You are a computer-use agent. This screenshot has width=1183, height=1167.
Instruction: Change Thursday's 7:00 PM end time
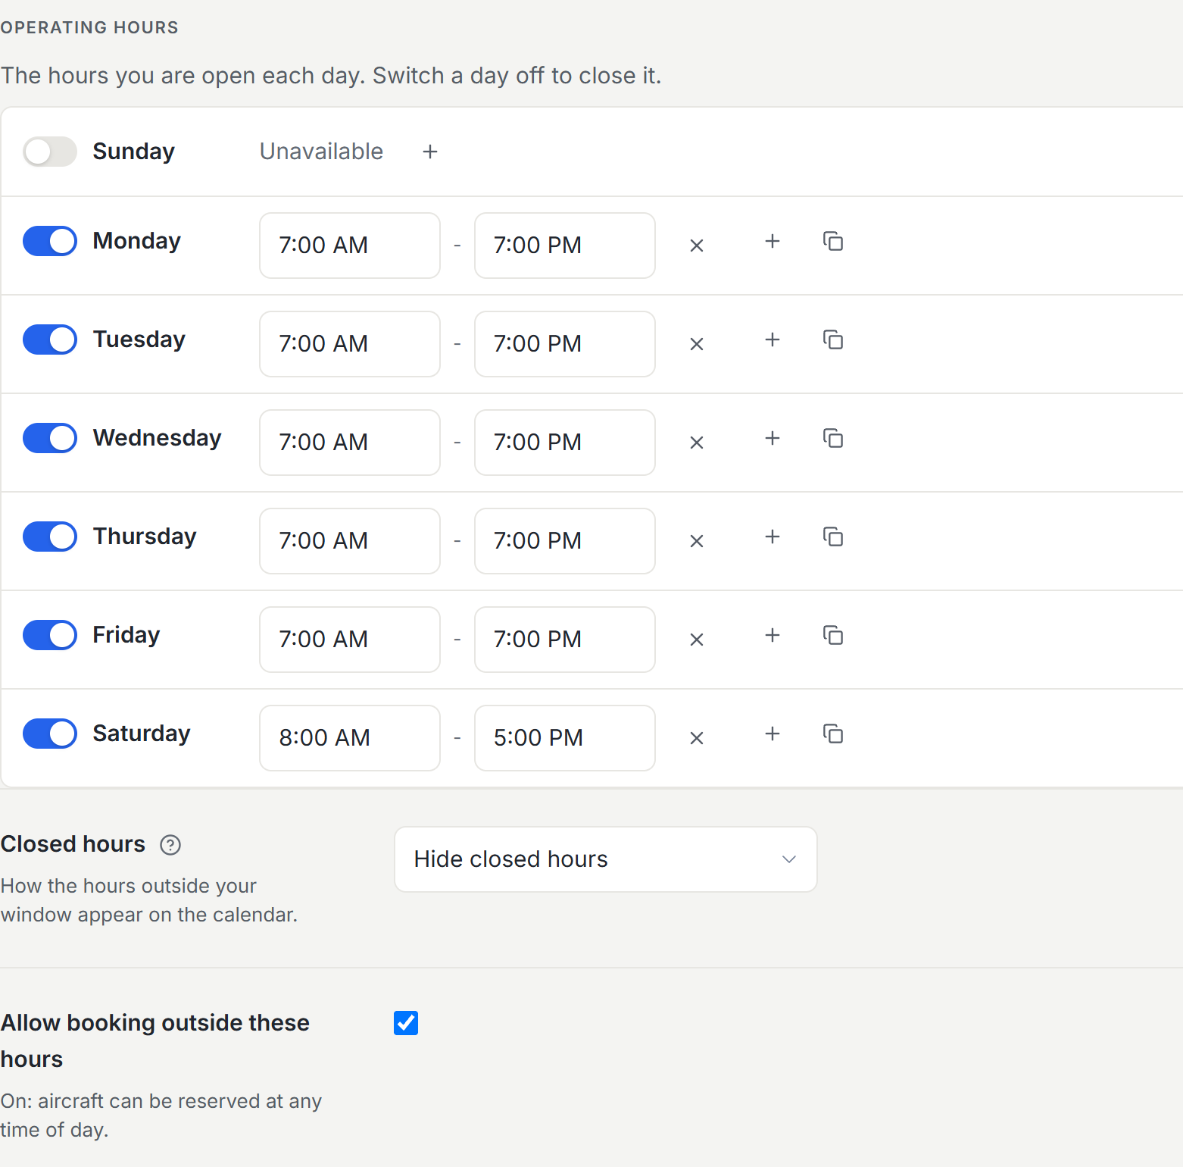pyautogui.click(x=565, y=541)
